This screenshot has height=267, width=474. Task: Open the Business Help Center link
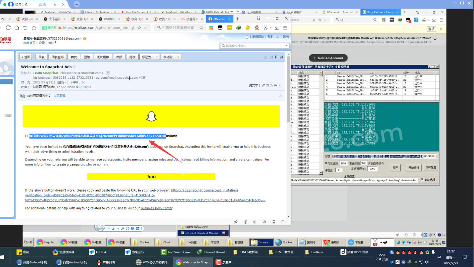pos(157,208)
